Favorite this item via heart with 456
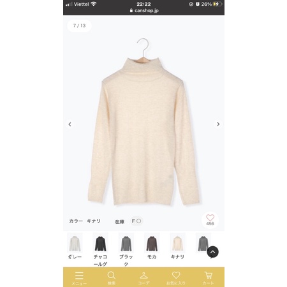 click(210, 220)
